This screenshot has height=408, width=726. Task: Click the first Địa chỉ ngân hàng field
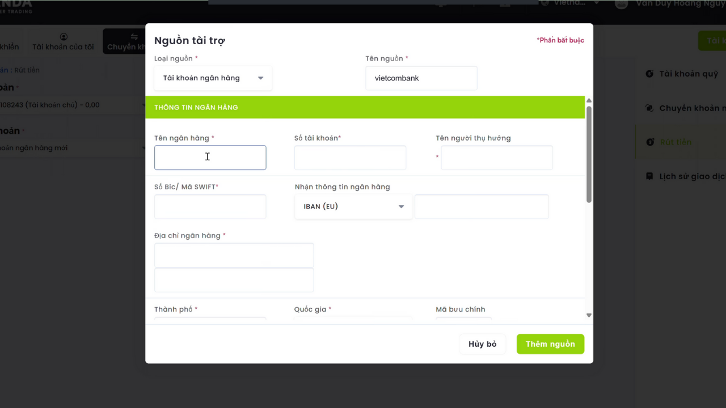(234, 256)
